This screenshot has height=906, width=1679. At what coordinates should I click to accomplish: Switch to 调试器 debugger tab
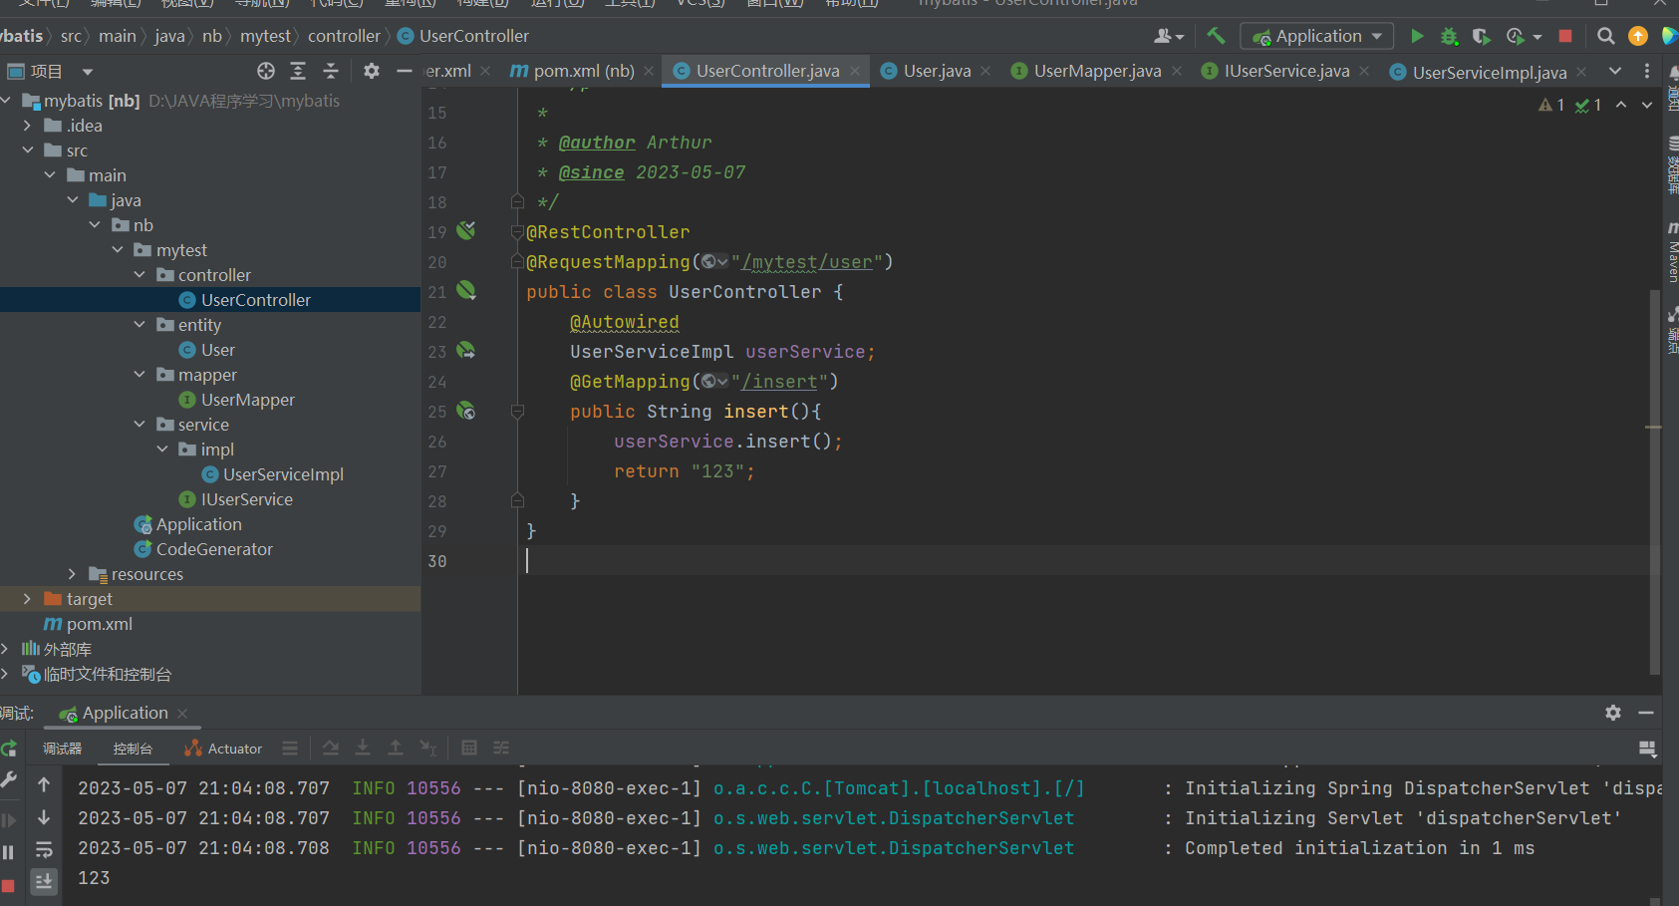coord(62,749)
